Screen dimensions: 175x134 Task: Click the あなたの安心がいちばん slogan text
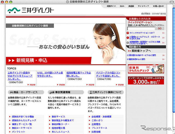click(64, 47)
